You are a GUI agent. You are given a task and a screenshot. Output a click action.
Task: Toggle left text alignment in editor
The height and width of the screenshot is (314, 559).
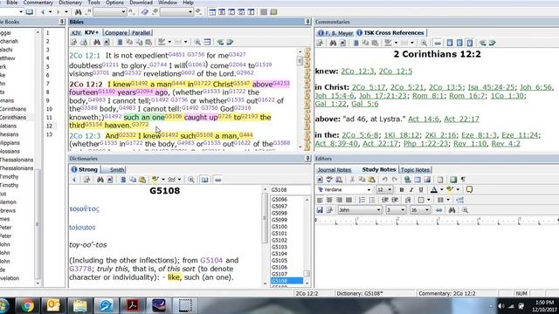[x=320, y=200]
